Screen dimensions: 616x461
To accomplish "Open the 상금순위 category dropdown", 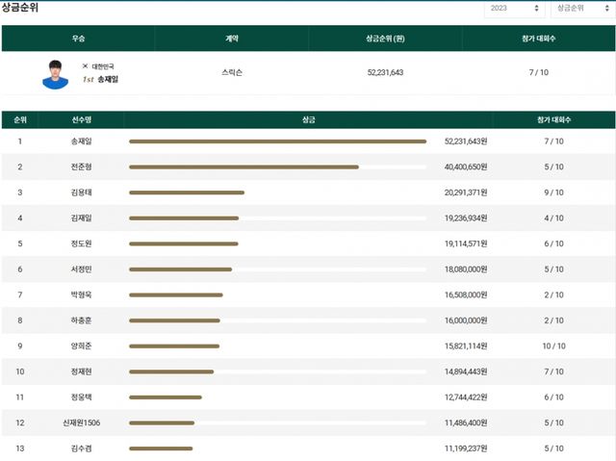I will coord(580,9).
